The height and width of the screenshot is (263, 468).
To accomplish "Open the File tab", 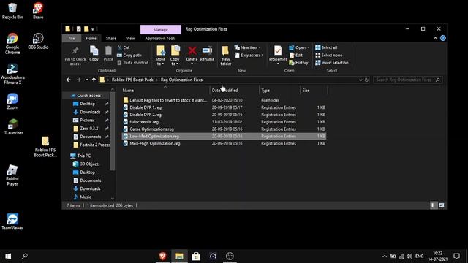I will pyautogui.click(x=72, y=38).
